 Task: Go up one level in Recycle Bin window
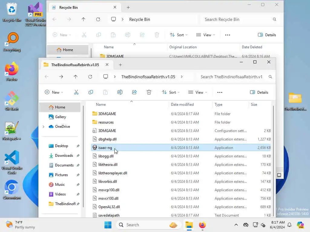84,19
